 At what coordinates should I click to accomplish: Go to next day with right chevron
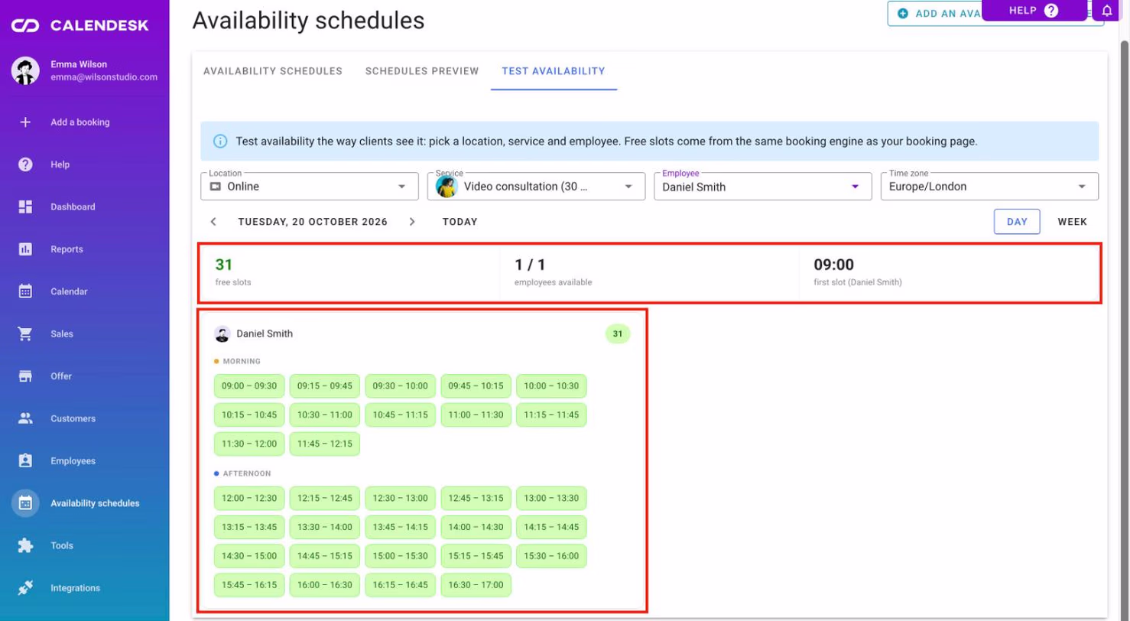pyautogui.click(x=412, y=222)
